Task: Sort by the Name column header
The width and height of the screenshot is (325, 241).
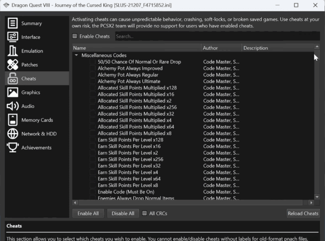Action: (137, 48)
